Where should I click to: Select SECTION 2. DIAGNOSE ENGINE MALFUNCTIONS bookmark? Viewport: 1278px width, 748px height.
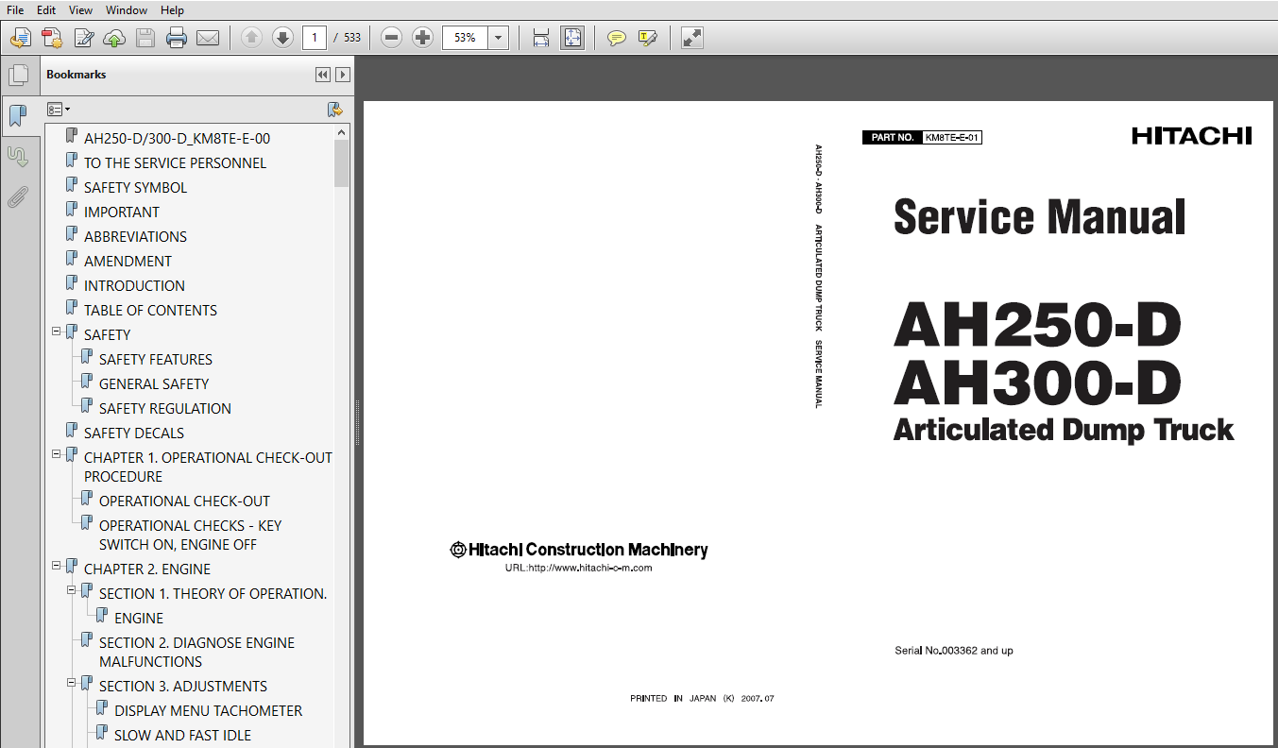[x=196, y=653]
